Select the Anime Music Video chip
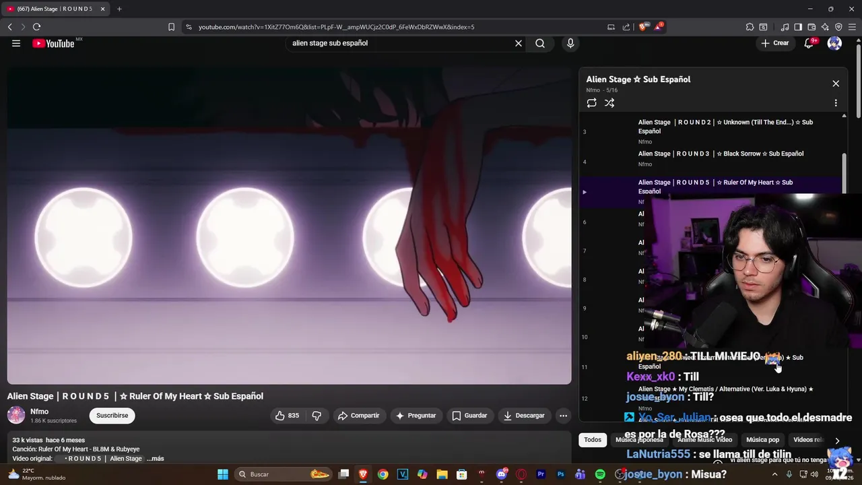 pyautogui.click(x=704, y=440)
